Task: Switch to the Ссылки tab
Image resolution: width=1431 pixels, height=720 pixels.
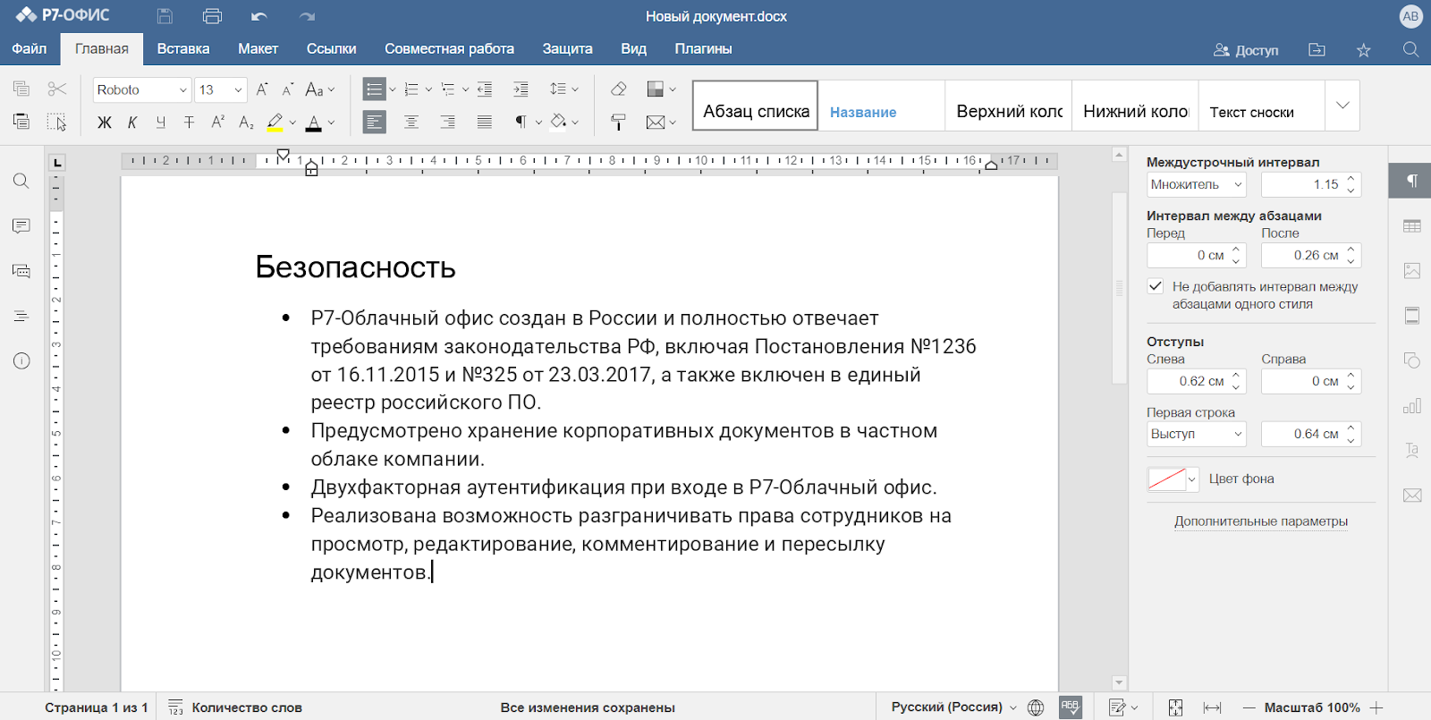Action: click(x=332, y=49)
